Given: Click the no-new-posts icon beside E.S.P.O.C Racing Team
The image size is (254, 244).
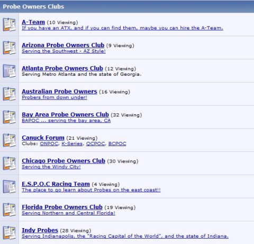Looking at the screenshot, I should [9, 186].
